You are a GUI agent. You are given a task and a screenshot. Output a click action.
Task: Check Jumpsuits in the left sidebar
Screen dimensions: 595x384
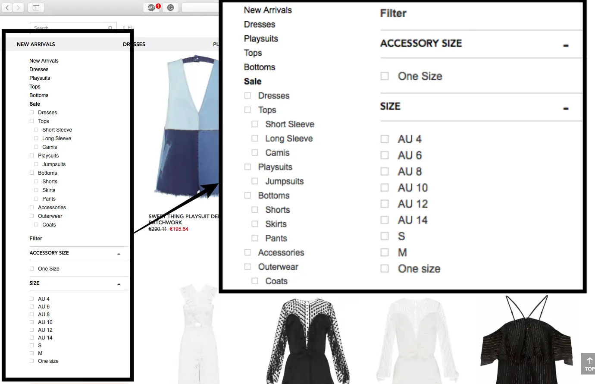pos(36,164)
